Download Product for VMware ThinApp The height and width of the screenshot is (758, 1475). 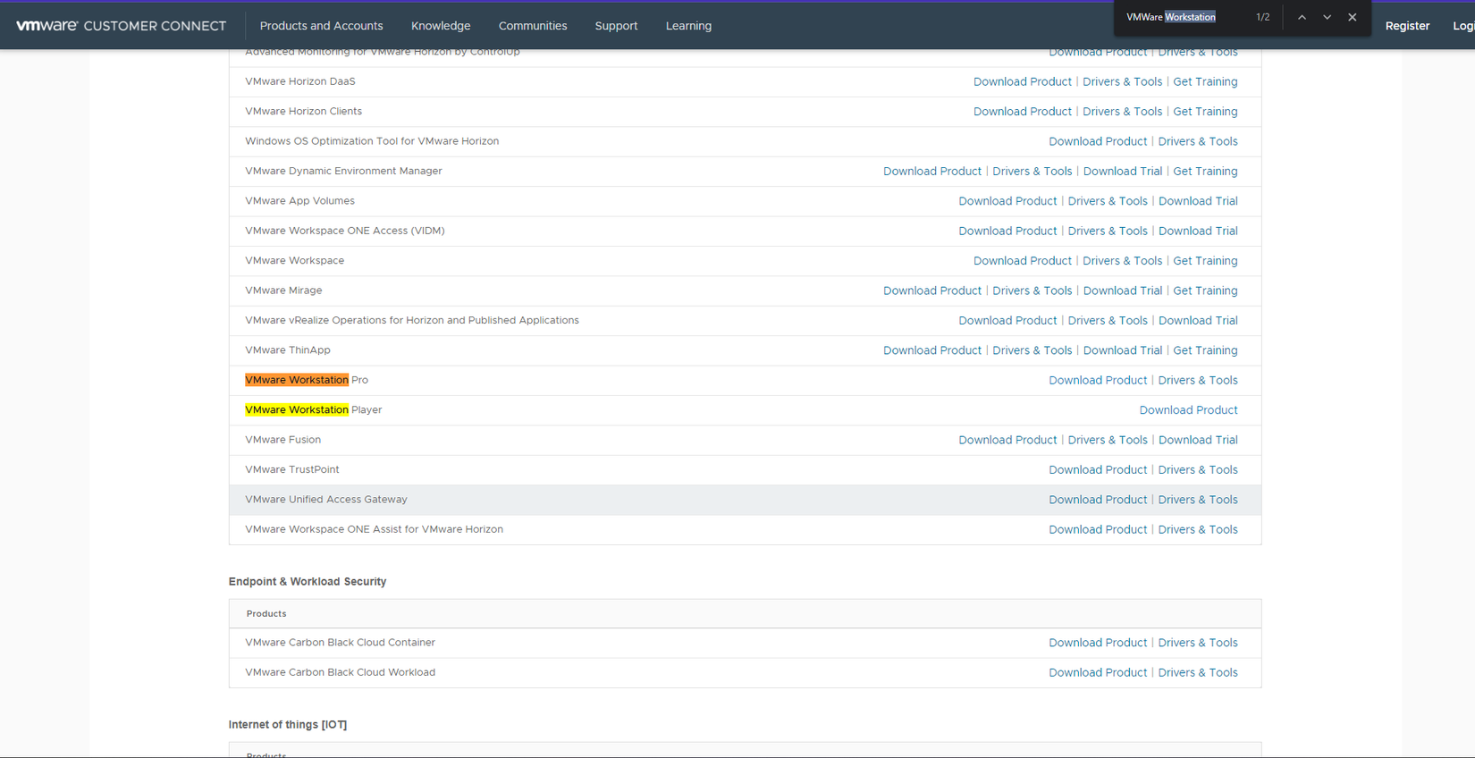[x=932, y=350]
